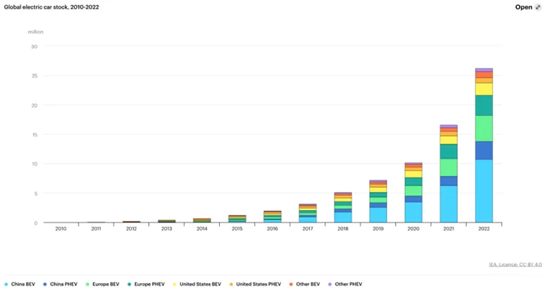Toggle Europe BEV legend entry
This screenshot has width=545, height=288.
102,284
